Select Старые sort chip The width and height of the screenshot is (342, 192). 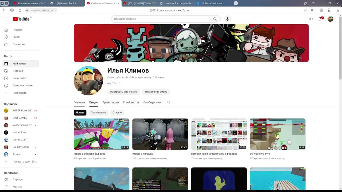coord(117,113)
